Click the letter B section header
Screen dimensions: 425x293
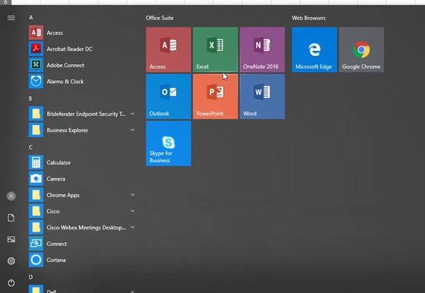click(x=31, y=99)
